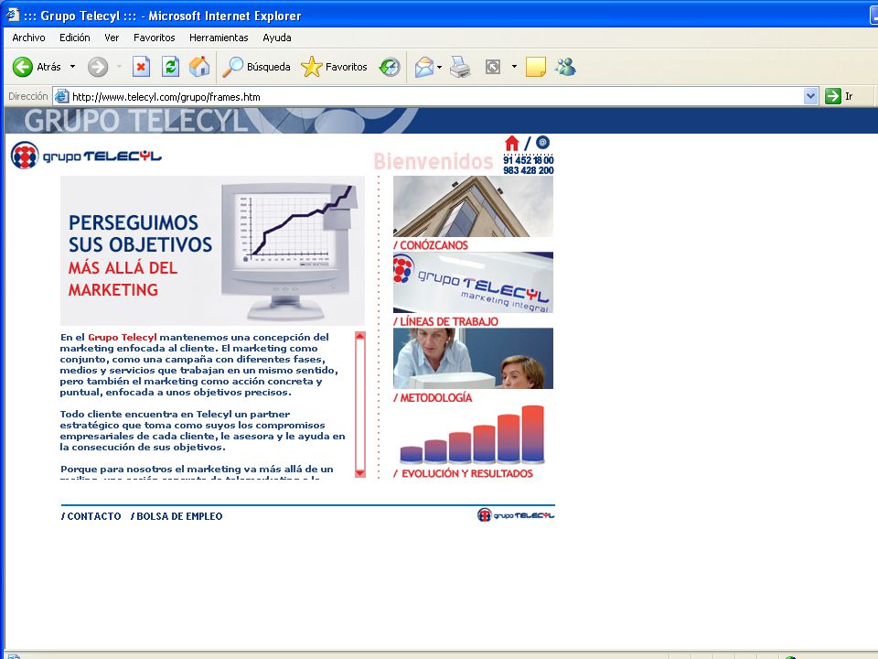This screenshot has height=659, width=878.
Task: Click the building photo thumbnail
Action: point(473,206)
